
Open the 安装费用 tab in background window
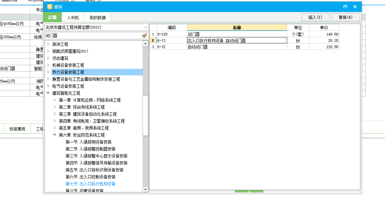tap(17, 129)
